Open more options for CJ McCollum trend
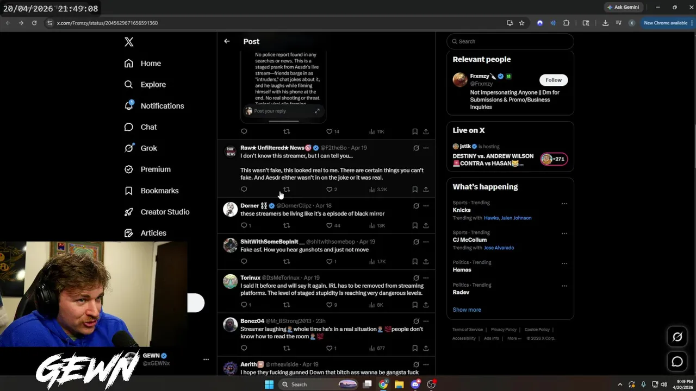Image resolution: width=696 pixels, height=391 pixels. [564, 234]
